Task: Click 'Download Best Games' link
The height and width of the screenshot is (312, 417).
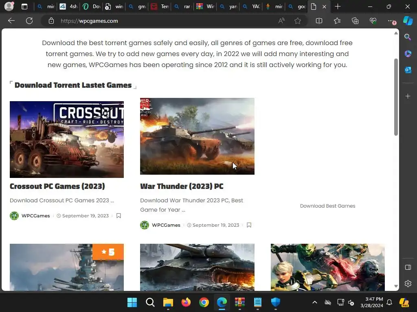Action: pyautogui.click(x=327, y=206)
